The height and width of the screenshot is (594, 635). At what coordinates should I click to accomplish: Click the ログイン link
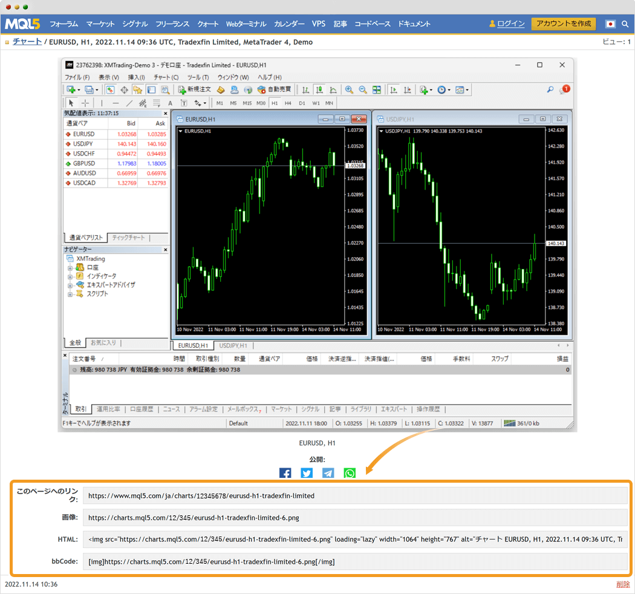coord(510,24)
